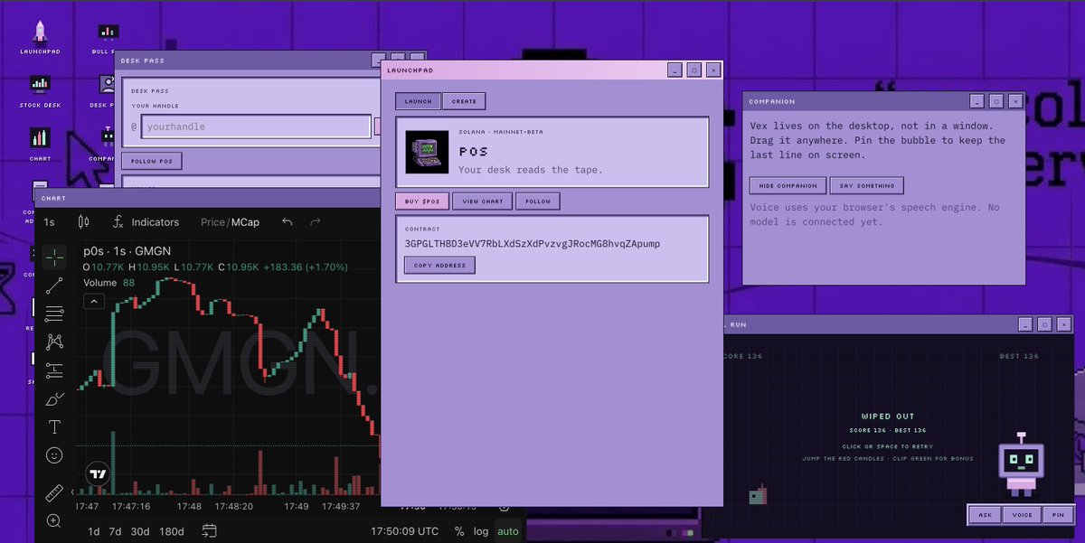Toggle log scale on chart
The width and height of the screenshot is (1085, 543).
481,531
